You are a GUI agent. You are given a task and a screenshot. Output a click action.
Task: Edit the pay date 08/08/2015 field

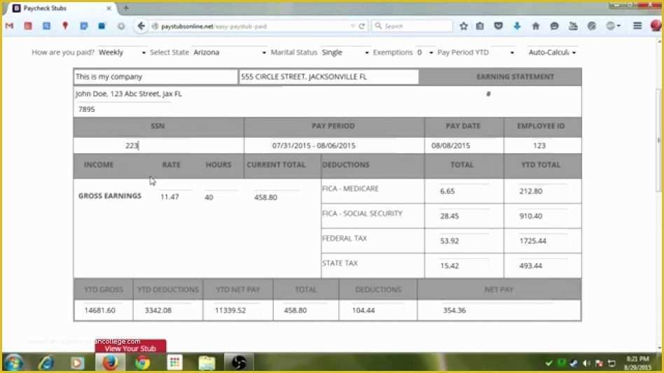pos(464,146)
